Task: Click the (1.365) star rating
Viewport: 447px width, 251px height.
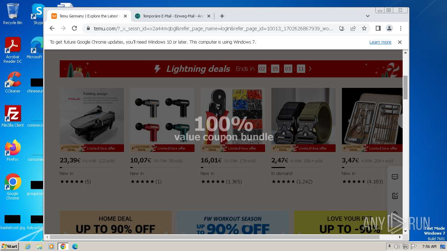Action: click(221, 182)
